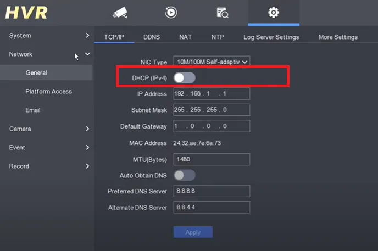The height and width of the screenshot is (251, 378).
Task: Open the More Settings tab
Action: 338,37
